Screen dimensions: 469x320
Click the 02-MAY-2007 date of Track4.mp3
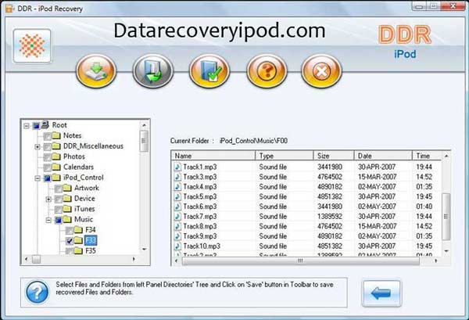[x=377, y=187]
